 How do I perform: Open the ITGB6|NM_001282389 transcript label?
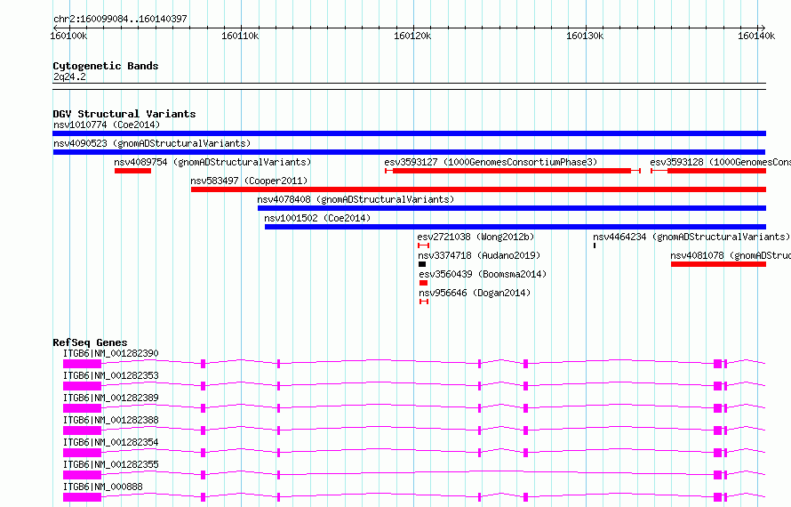[x=111, y=398]
